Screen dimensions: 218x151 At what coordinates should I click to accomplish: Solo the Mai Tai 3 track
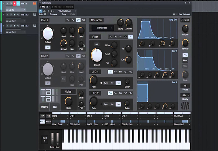click(x=11, y=26)
